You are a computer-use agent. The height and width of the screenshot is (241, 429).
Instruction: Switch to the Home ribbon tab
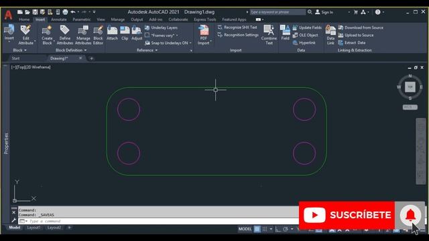point(24,19)
